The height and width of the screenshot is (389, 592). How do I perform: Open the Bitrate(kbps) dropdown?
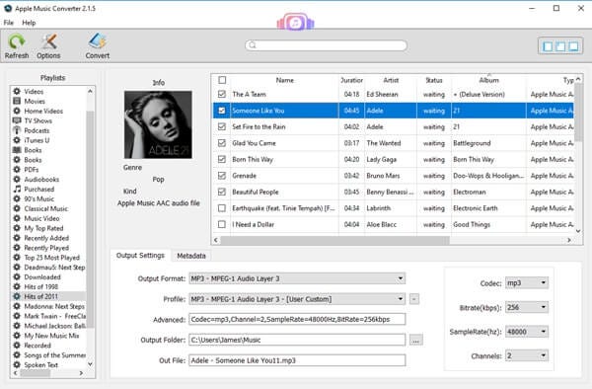coord(527,307)
